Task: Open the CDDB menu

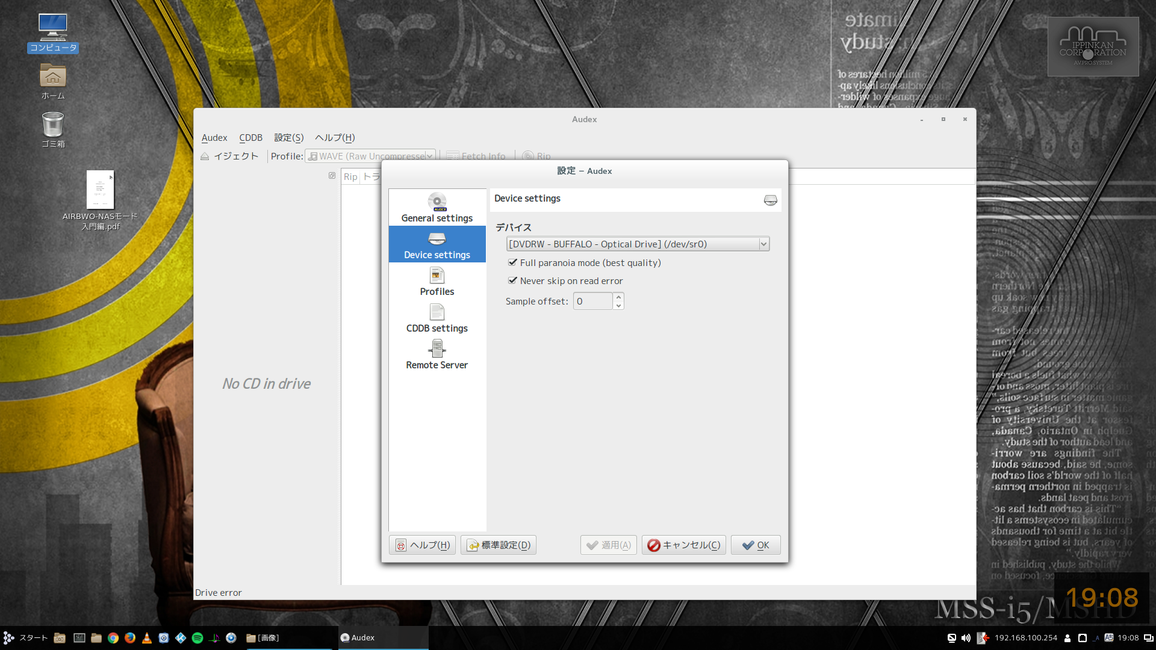Action: click(x=250, y=138)
